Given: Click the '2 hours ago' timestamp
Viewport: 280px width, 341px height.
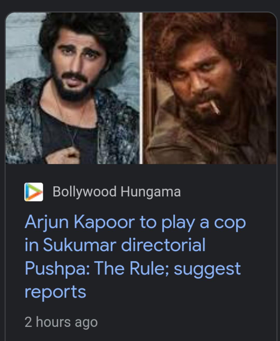Looking at the screenshot, I should coord(61,322).
